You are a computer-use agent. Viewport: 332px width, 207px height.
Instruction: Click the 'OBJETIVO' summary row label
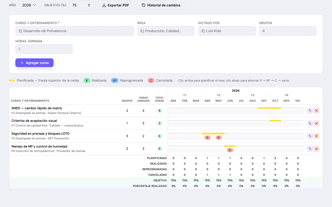[160, 180]
